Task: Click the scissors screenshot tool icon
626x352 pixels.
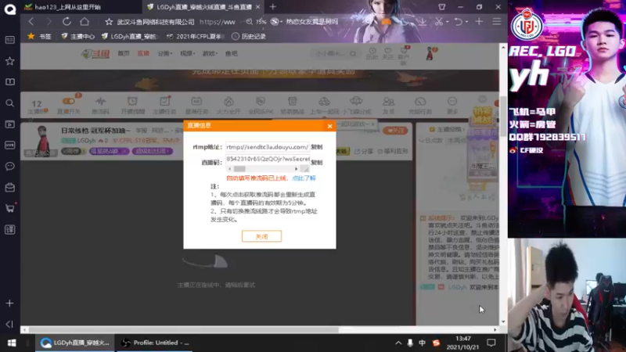Action: pos(439,22)
